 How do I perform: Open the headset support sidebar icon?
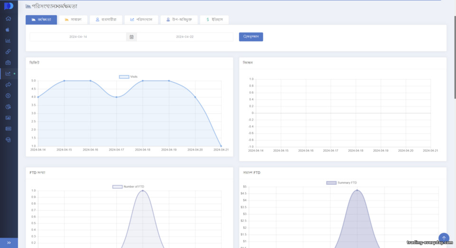[x=8, y=140]
